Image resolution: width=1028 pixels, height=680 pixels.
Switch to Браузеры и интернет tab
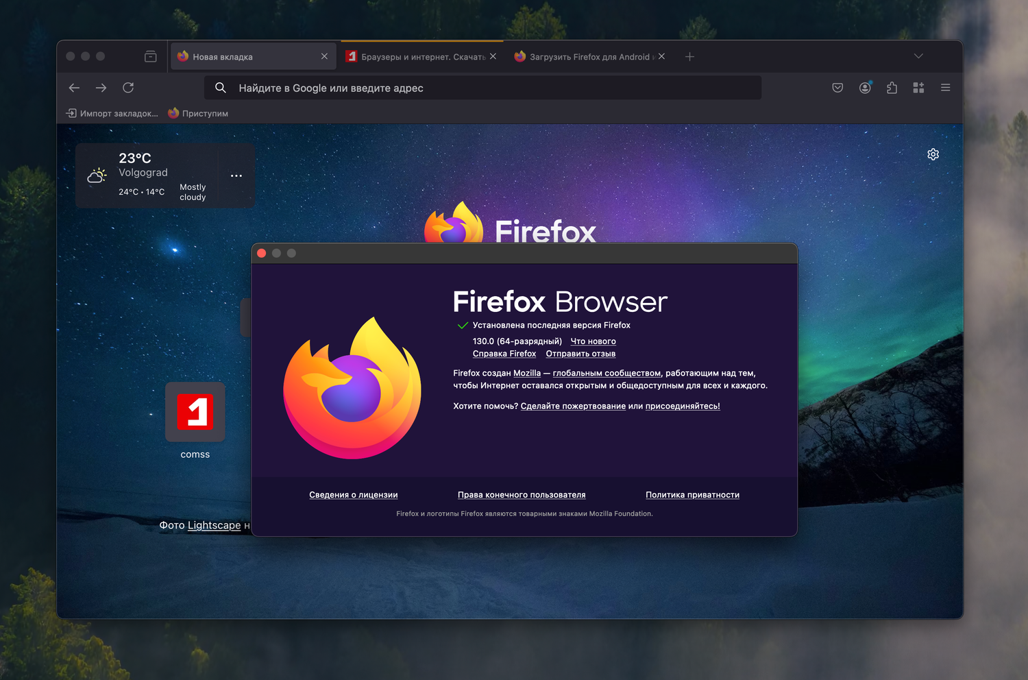421,56
